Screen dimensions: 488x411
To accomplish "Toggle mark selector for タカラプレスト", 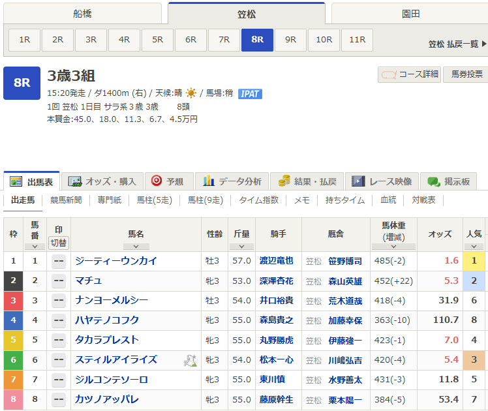I will click(59, 340).
